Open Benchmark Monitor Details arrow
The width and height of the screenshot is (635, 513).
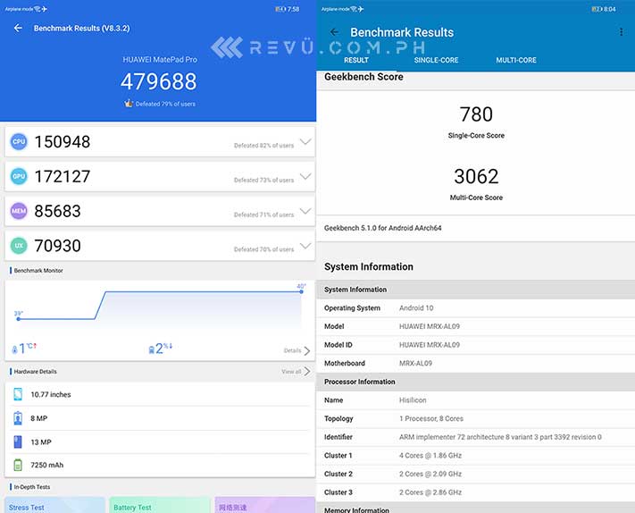[306, 350]
